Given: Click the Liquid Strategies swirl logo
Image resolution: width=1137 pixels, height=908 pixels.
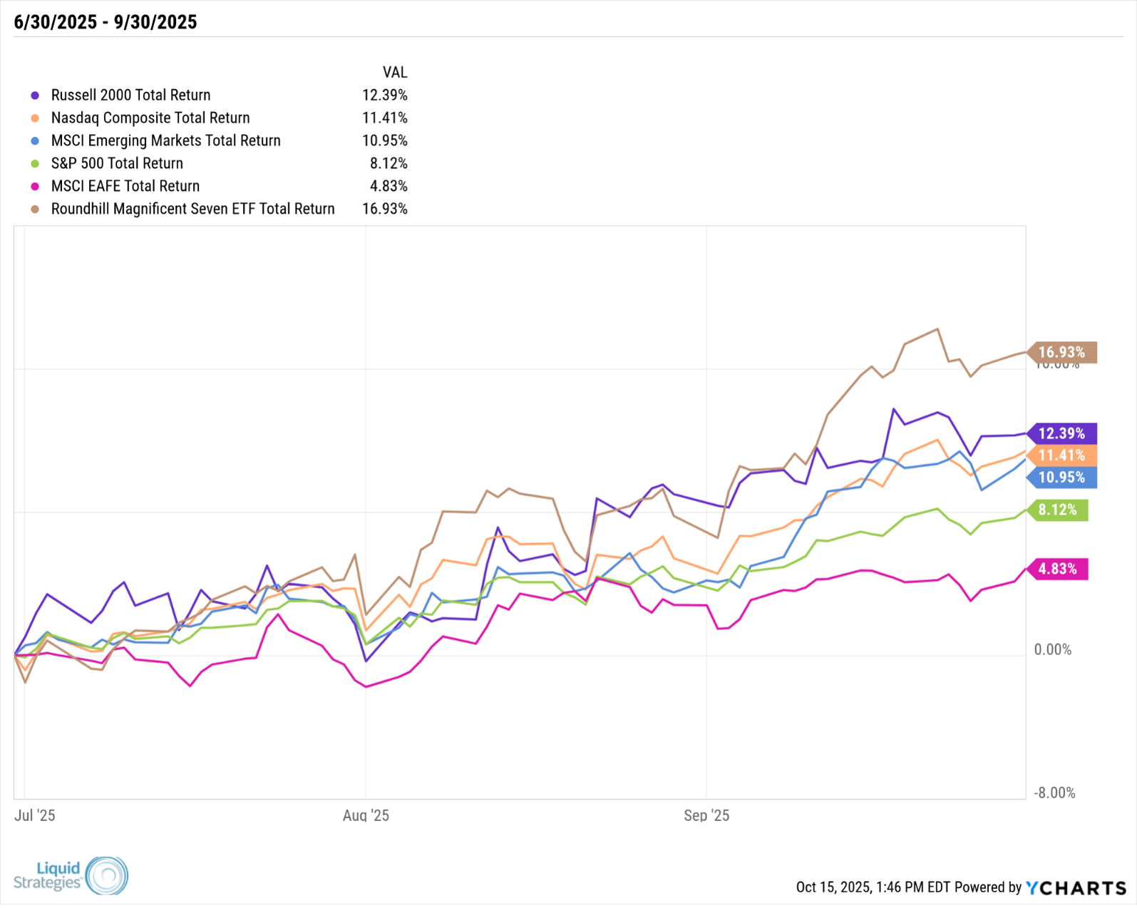Looking at the screenshot, I should click(106, 876).
